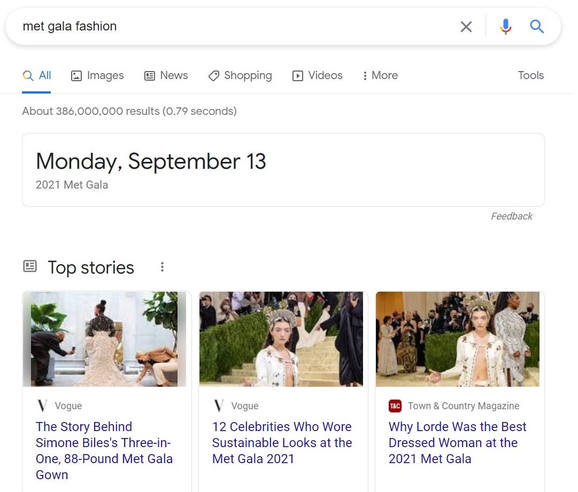Image resolution: width=578 pixels, height=492 pixels.
Task: Open the Tools search options
Action: (x=531, y=75)
